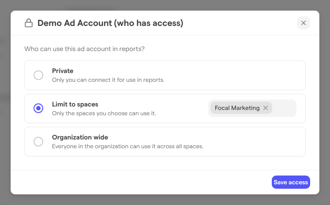The width and height of the screenshot is (330, 205).
Task: Close the Demo Ad Account dialog
Action: pyautogui.click(x=303, y=23)
